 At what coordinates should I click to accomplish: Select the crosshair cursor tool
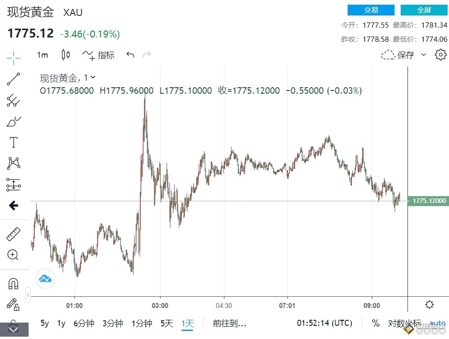point(14,59)
